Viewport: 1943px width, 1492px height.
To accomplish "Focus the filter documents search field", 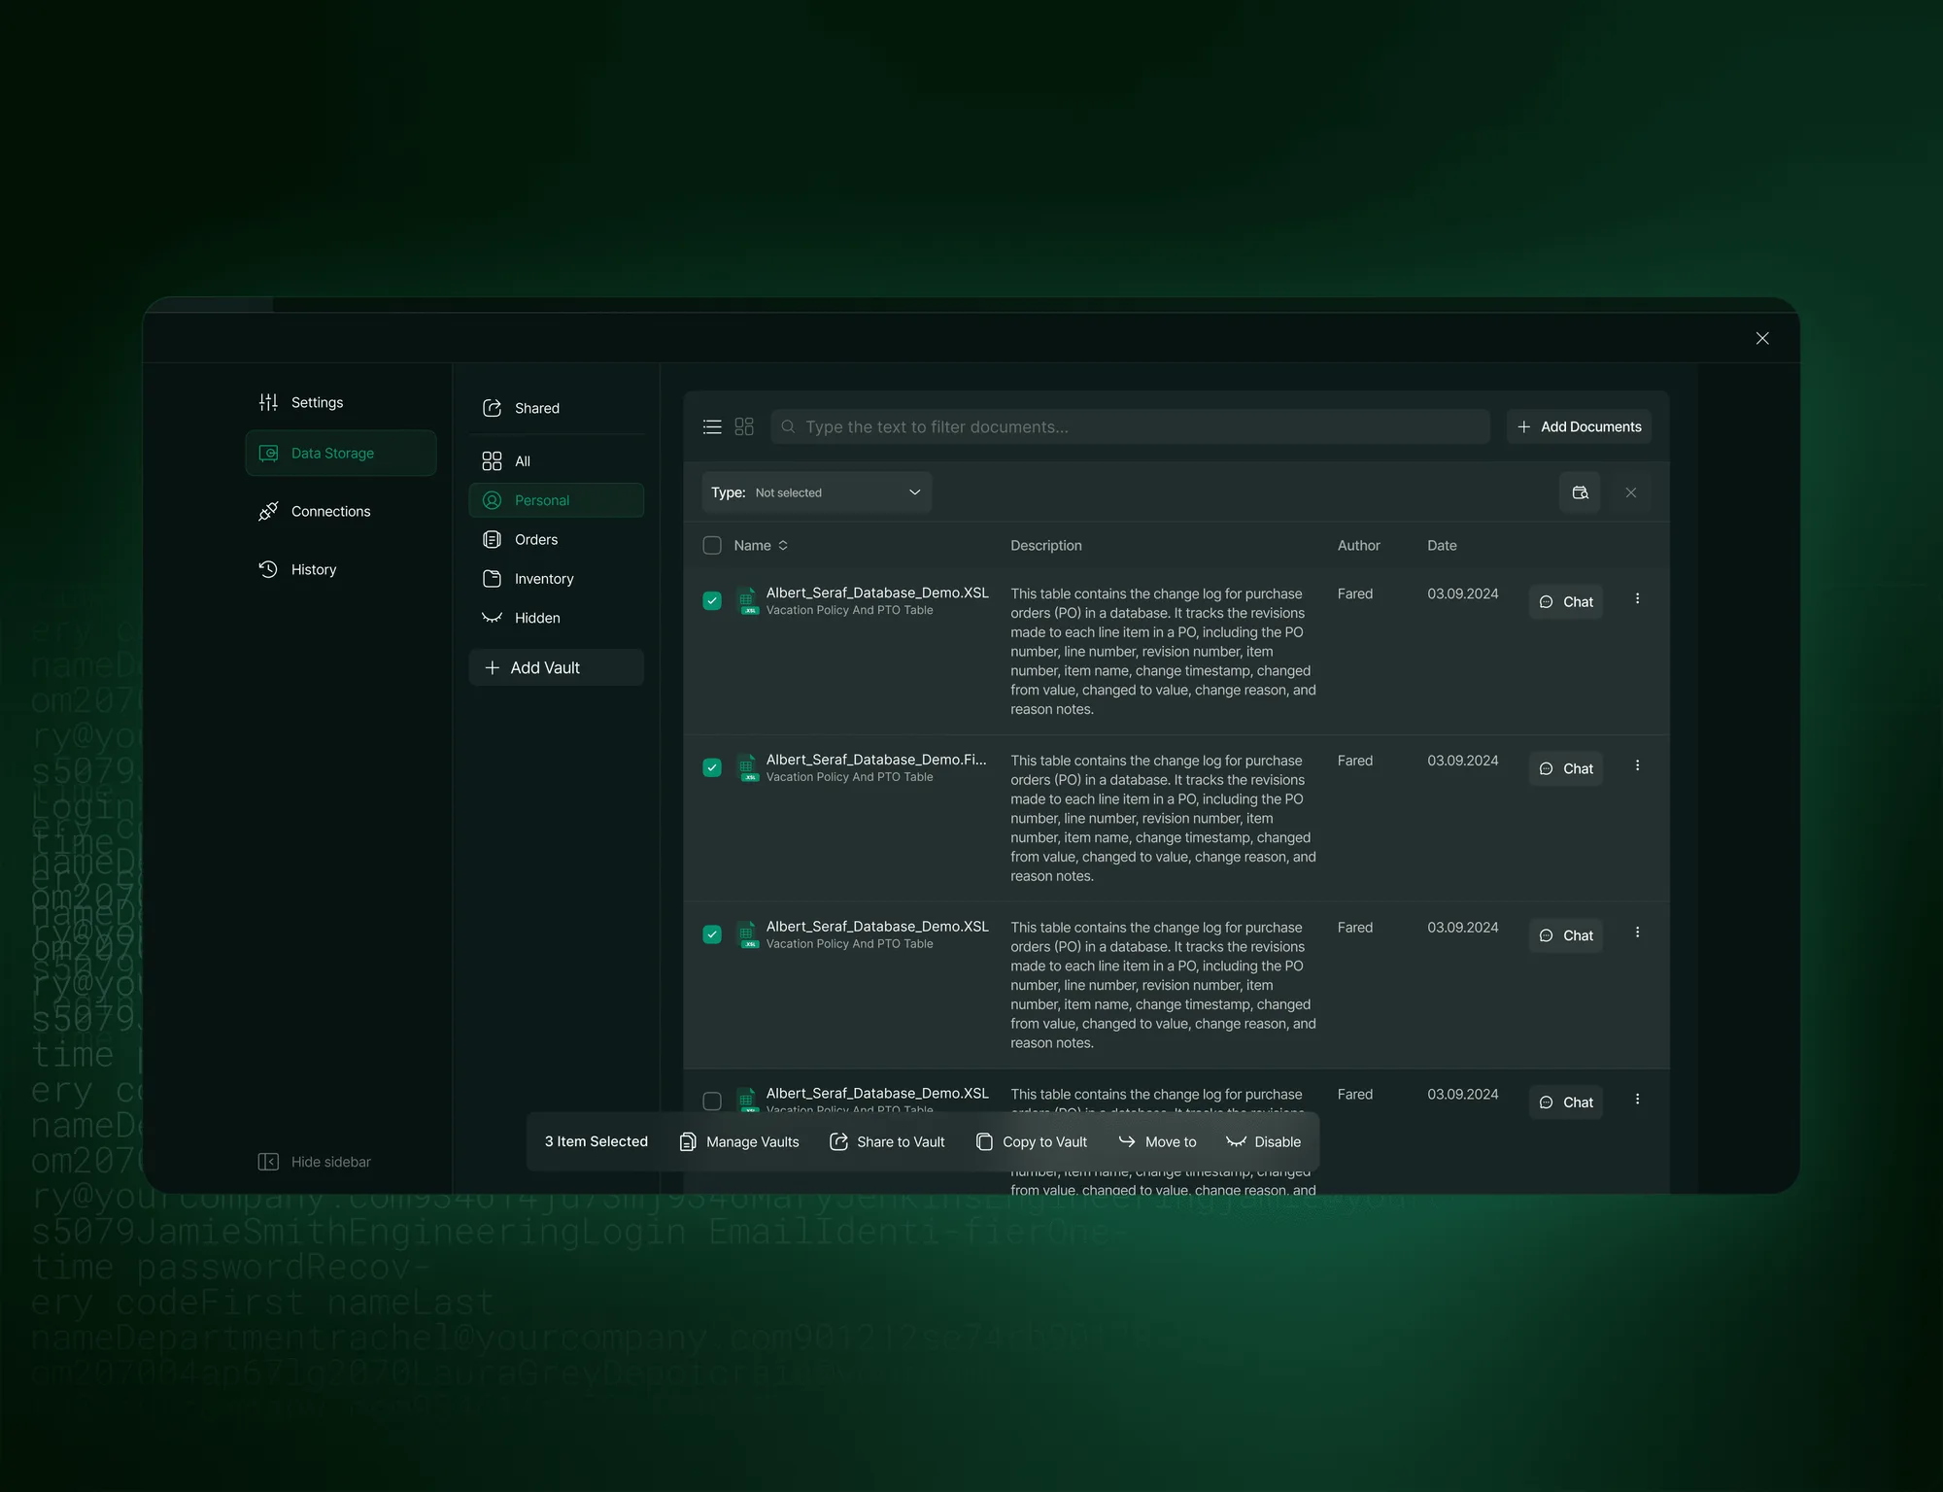I will coord(1130,426).
